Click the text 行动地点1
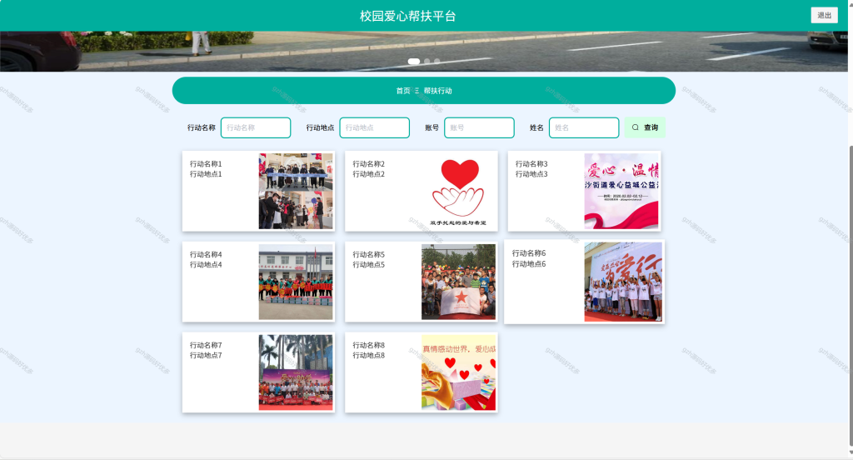 pyautogui.click(x=206, y=174)
